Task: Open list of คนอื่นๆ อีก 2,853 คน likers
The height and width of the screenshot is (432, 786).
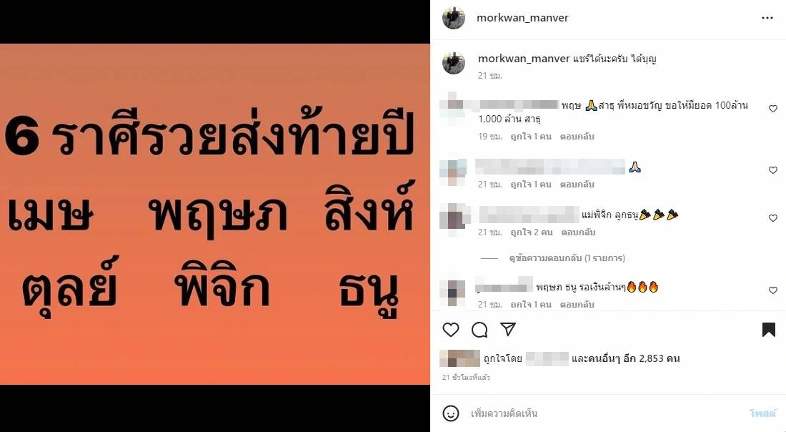Action: pyautogui.click(x=626, y=358)
